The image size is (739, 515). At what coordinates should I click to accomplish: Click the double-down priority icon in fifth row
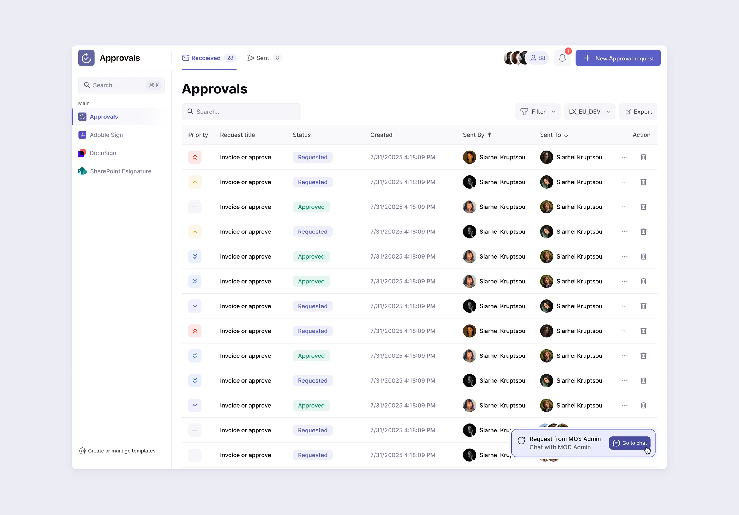pos(195,256)
